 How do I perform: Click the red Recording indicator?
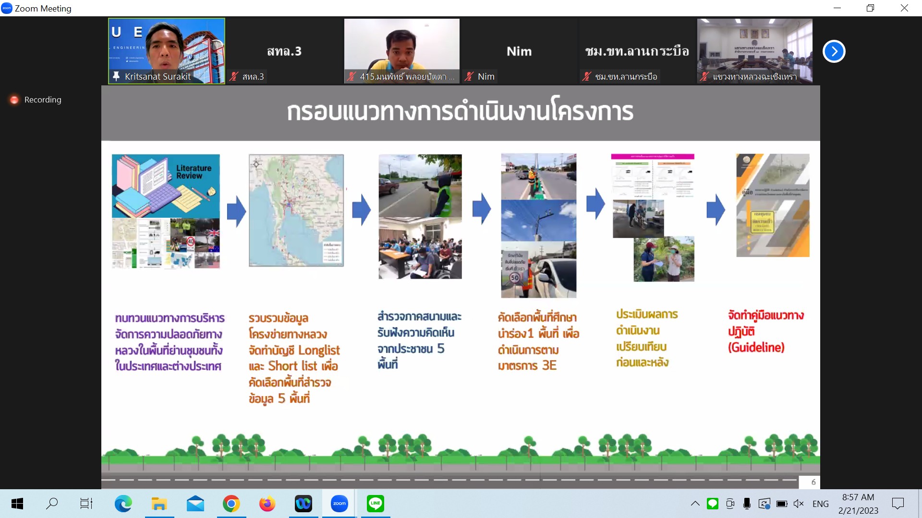pyautogui.click(x=14, y=100)
